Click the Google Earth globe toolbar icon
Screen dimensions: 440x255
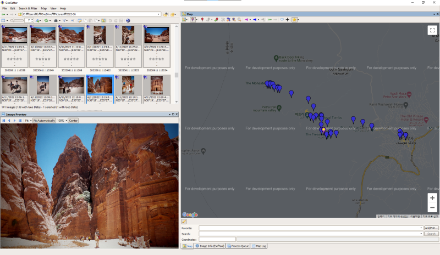point(128,20)
